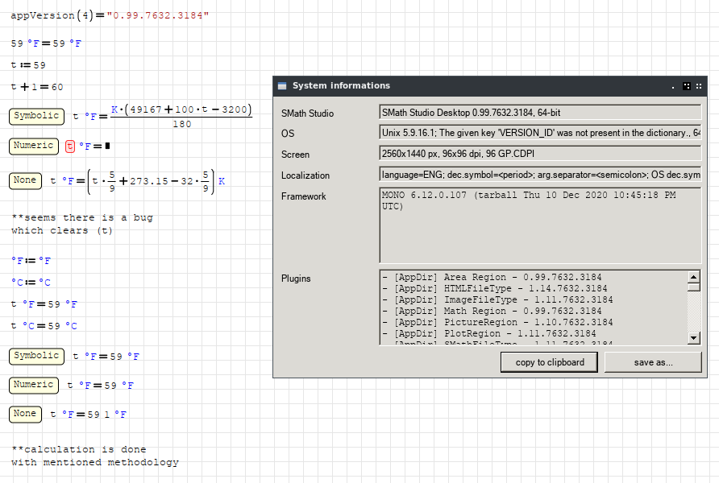This screenshot has width=719, height=483.
Task: Toggle the first Symbolic optimization tag
Action: (x=36, y=116)
